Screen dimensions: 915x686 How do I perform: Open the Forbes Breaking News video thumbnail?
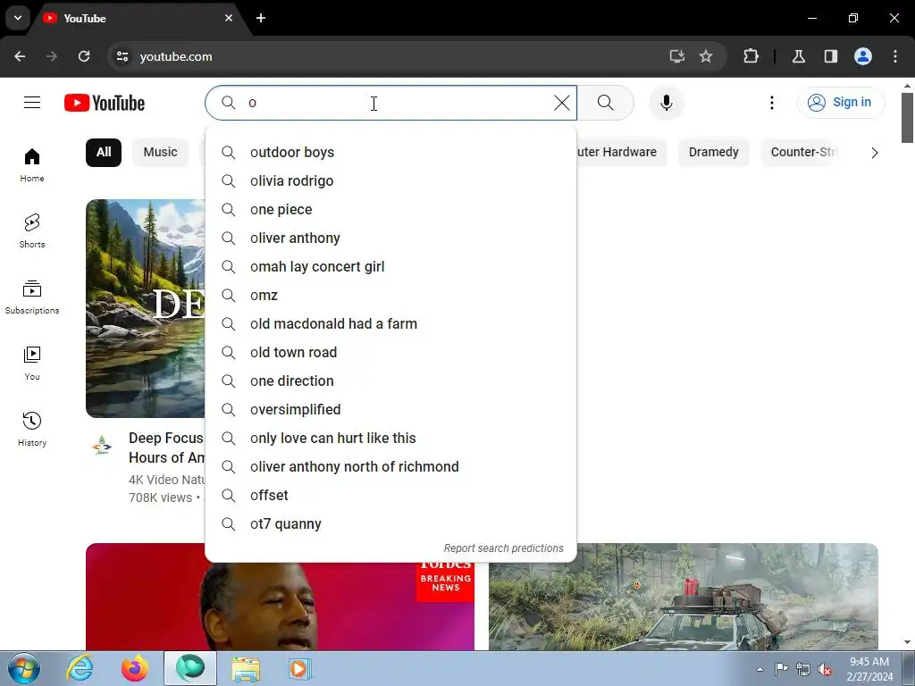(280, 607)
